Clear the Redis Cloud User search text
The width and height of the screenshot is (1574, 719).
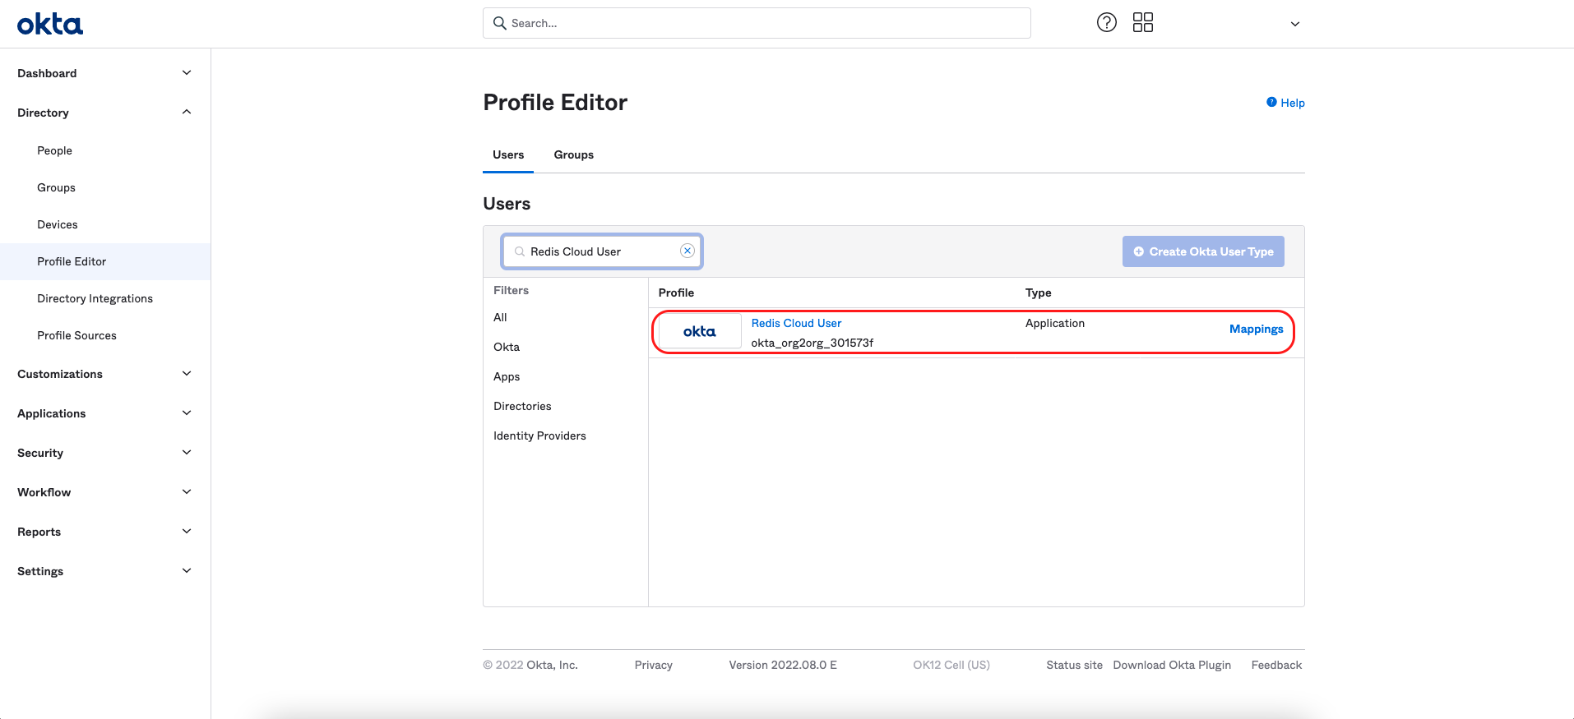click(687, 251)
